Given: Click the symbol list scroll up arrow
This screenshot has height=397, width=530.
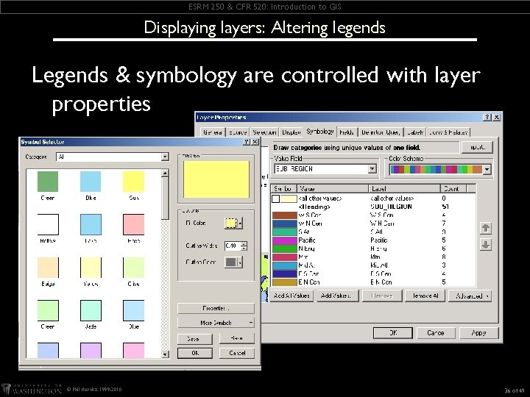Looking at the screenshot, I should 165,174.
